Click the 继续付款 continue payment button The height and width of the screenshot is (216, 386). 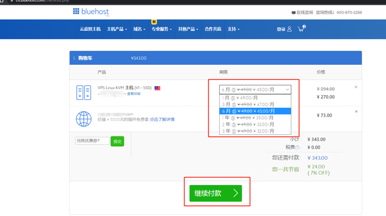pyautogui.click(x=216, y=193)
